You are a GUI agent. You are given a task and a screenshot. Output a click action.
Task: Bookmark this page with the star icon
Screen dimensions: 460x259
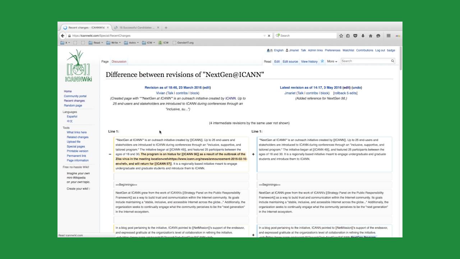[341, 36]
